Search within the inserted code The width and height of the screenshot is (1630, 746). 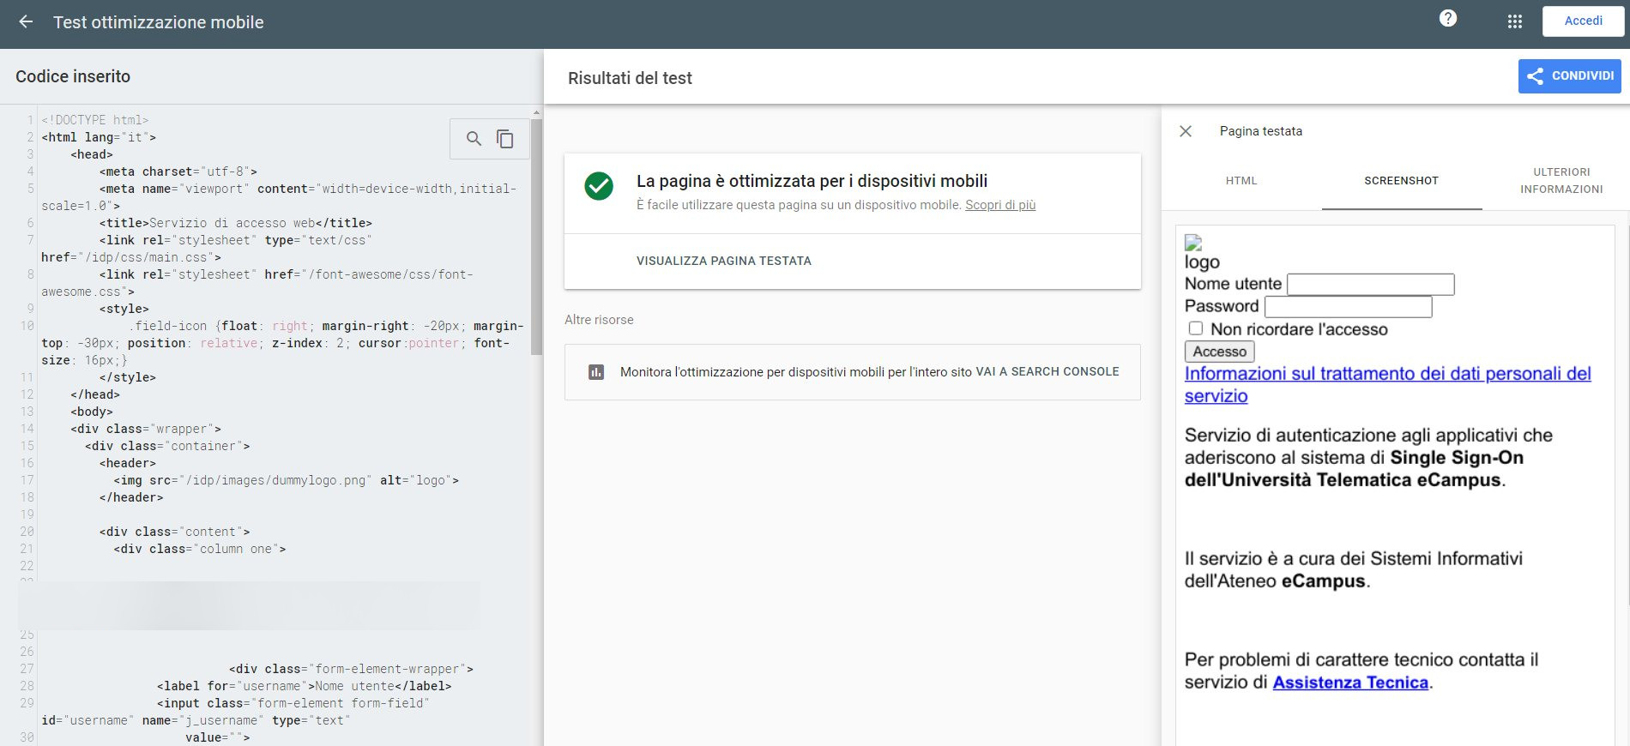pyautogui.click(x=474, y=138)
